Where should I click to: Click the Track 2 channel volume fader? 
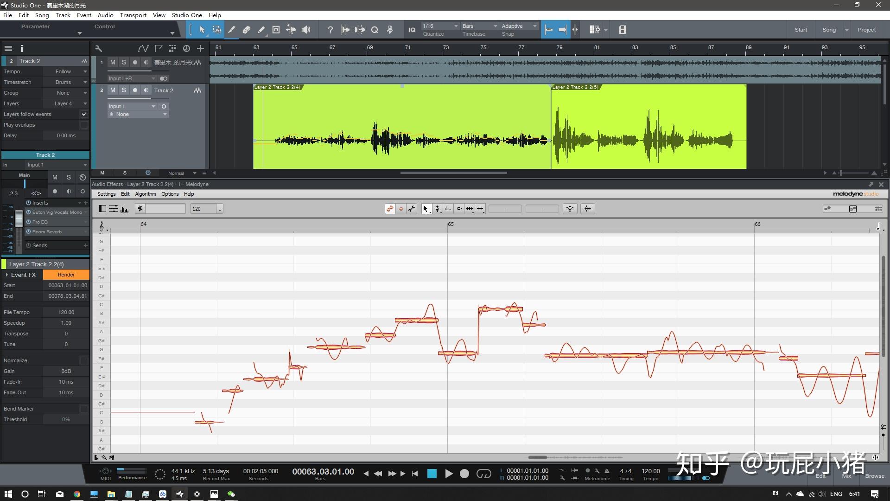[19, 218]
